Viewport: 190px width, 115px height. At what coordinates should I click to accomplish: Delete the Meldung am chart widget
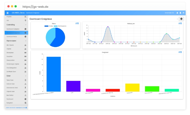tap(181, 23)
